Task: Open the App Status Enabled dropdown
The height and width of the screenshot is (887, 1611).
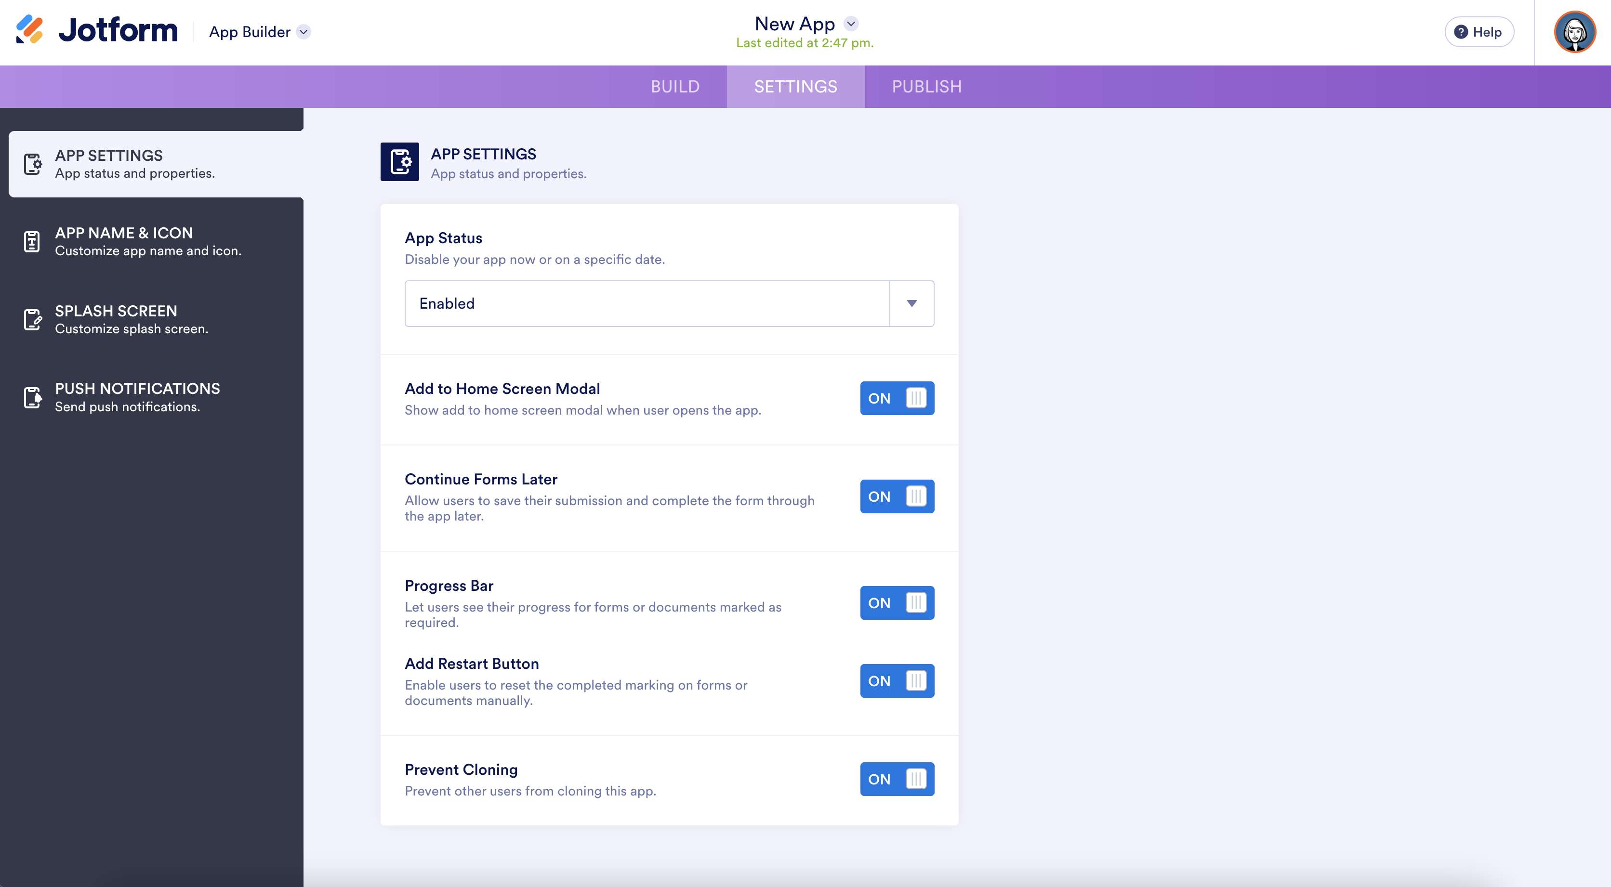Action: 911,304
